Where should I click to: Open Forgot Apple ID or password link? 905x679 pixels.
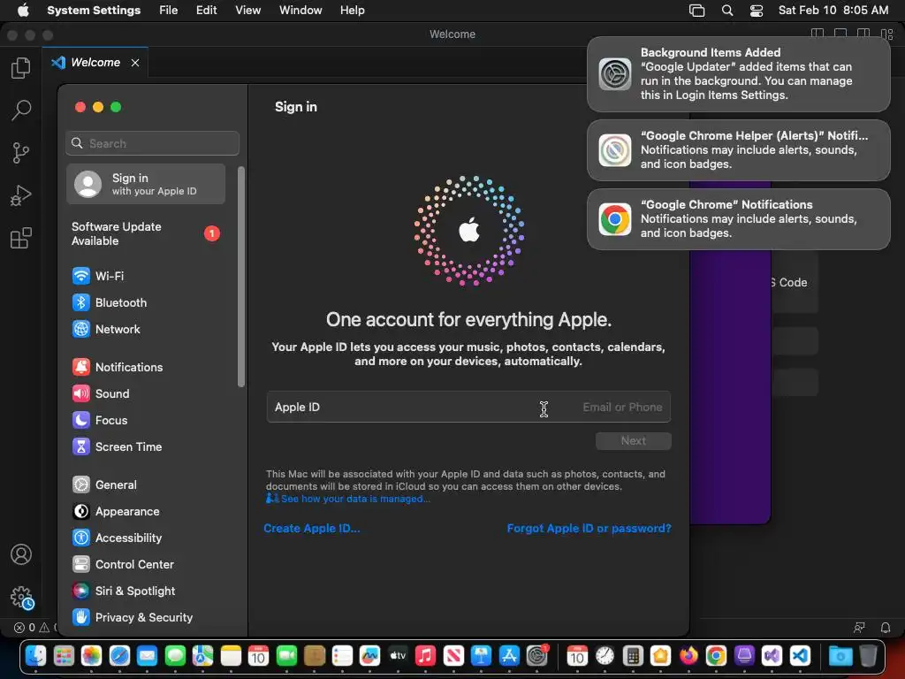click(x=589, y=529)
